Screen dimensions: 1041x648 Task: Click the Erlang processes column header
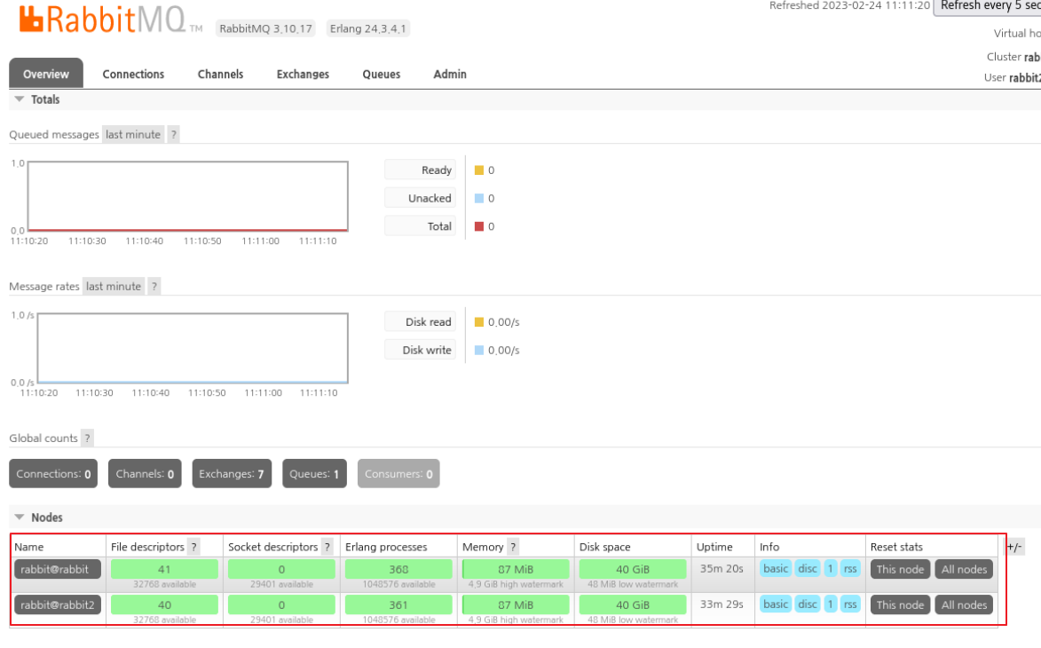pos(386,547)
